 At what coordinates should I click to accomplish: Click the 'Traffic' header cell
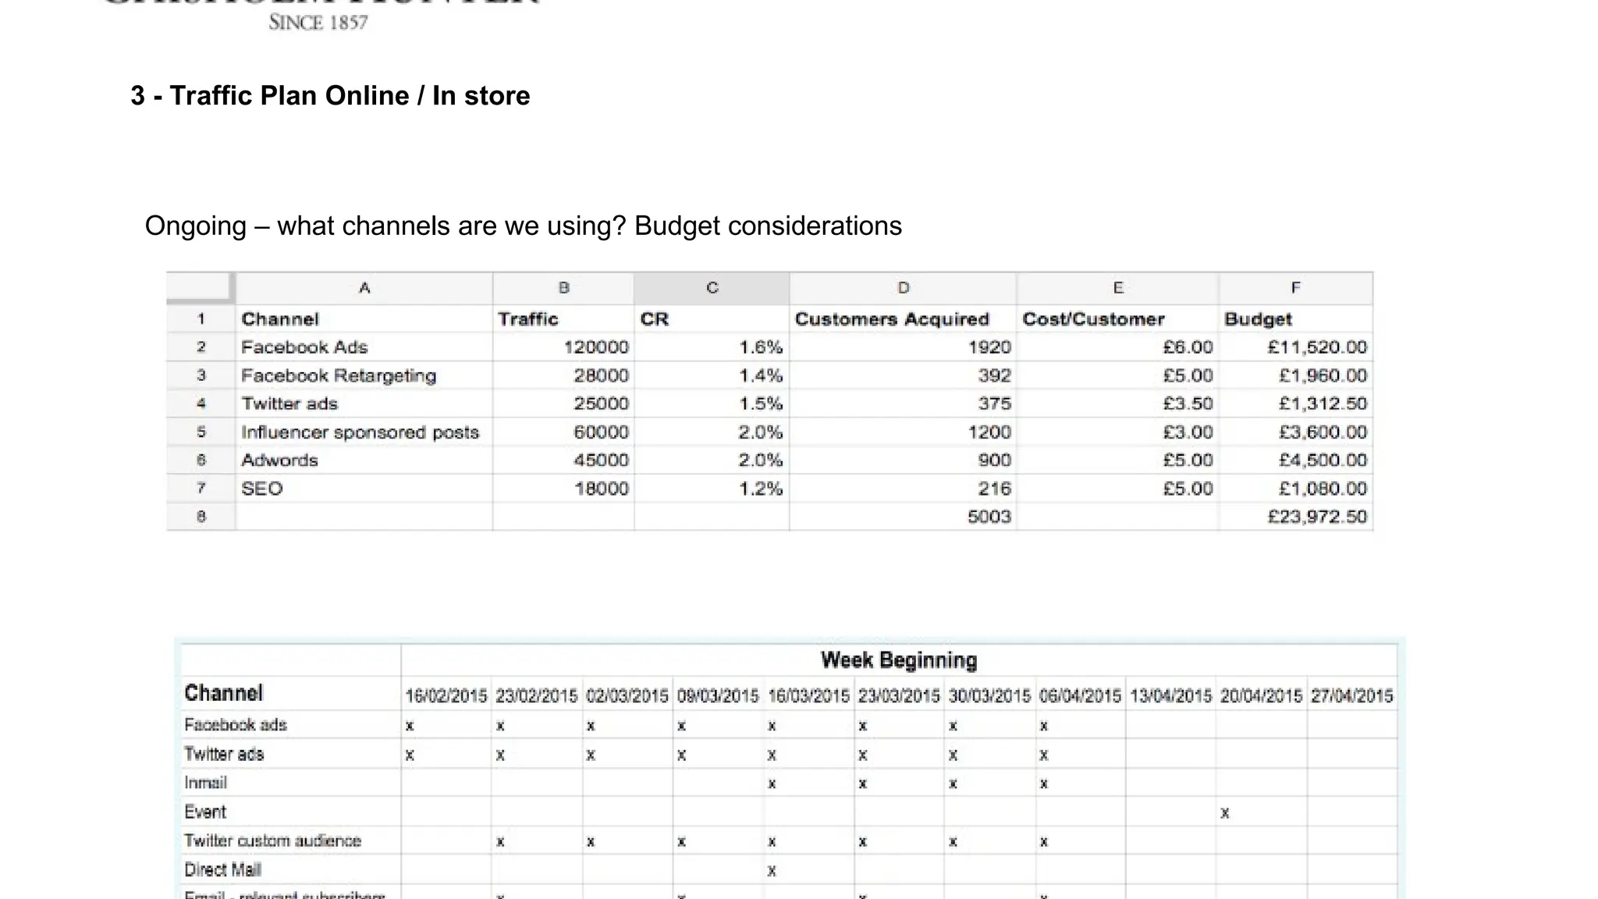pos(563,319)
